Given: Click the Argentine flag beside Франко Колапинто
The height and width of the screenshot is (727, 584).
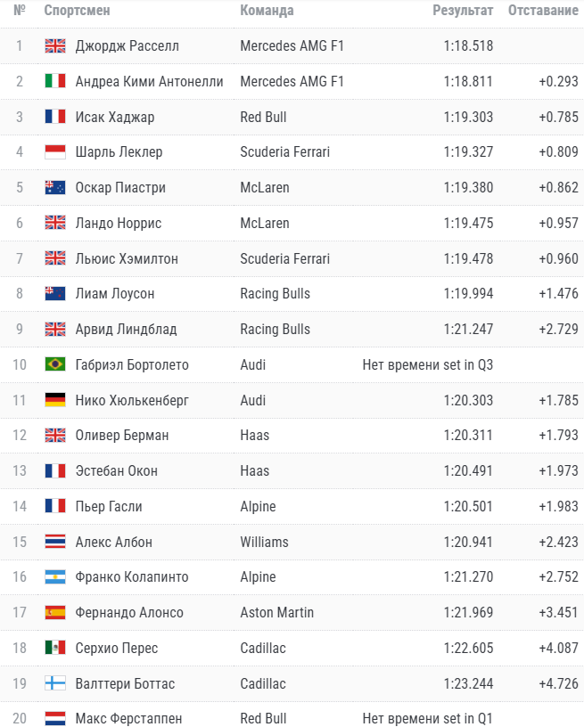Looking at the screenshot, I should point(55,577).
